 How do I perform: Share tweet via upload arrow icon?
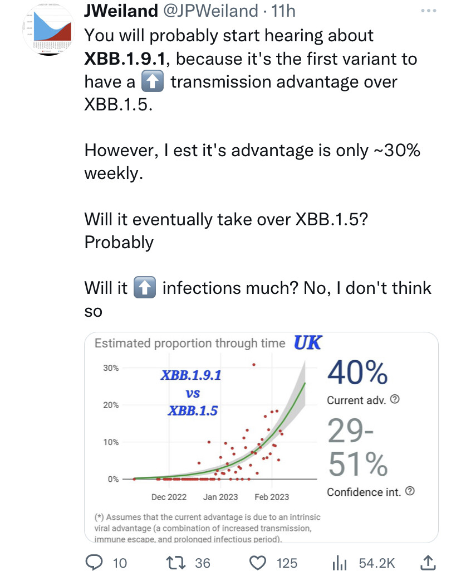coord(428,563)
